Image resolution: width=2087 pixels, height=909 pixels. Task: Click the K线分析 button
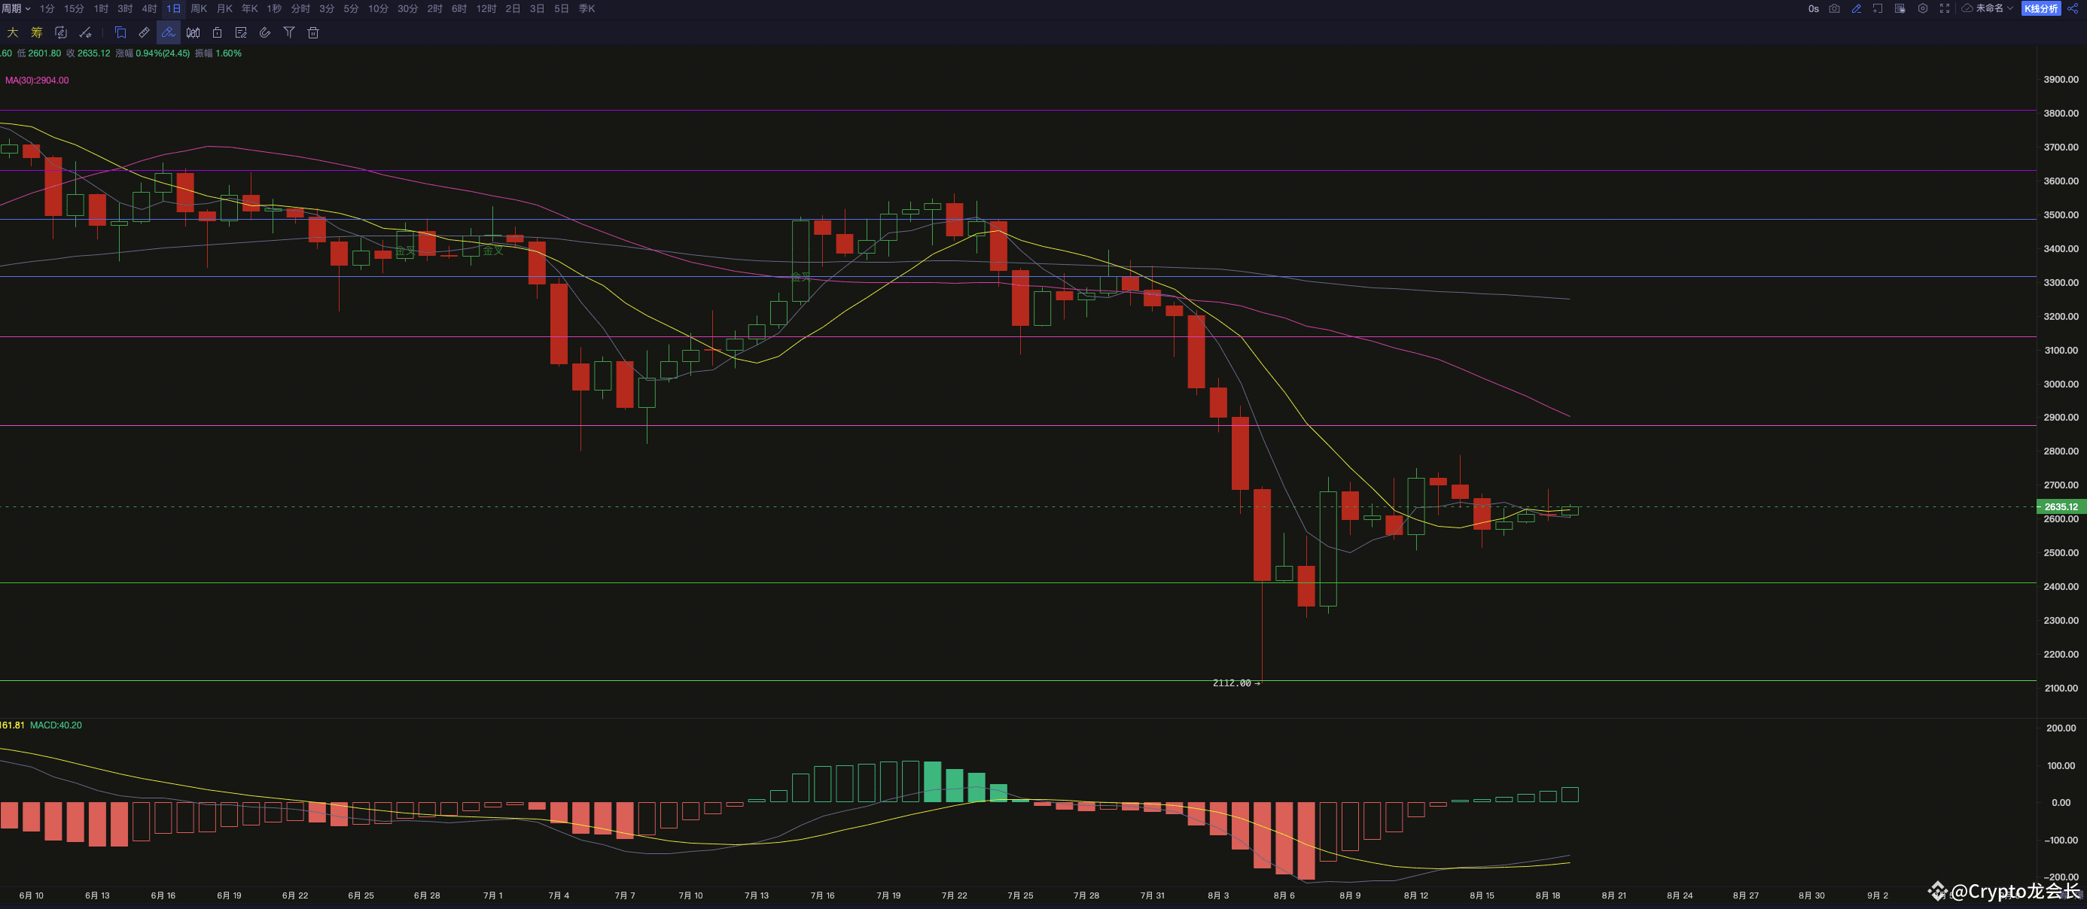coord(2041,9)
